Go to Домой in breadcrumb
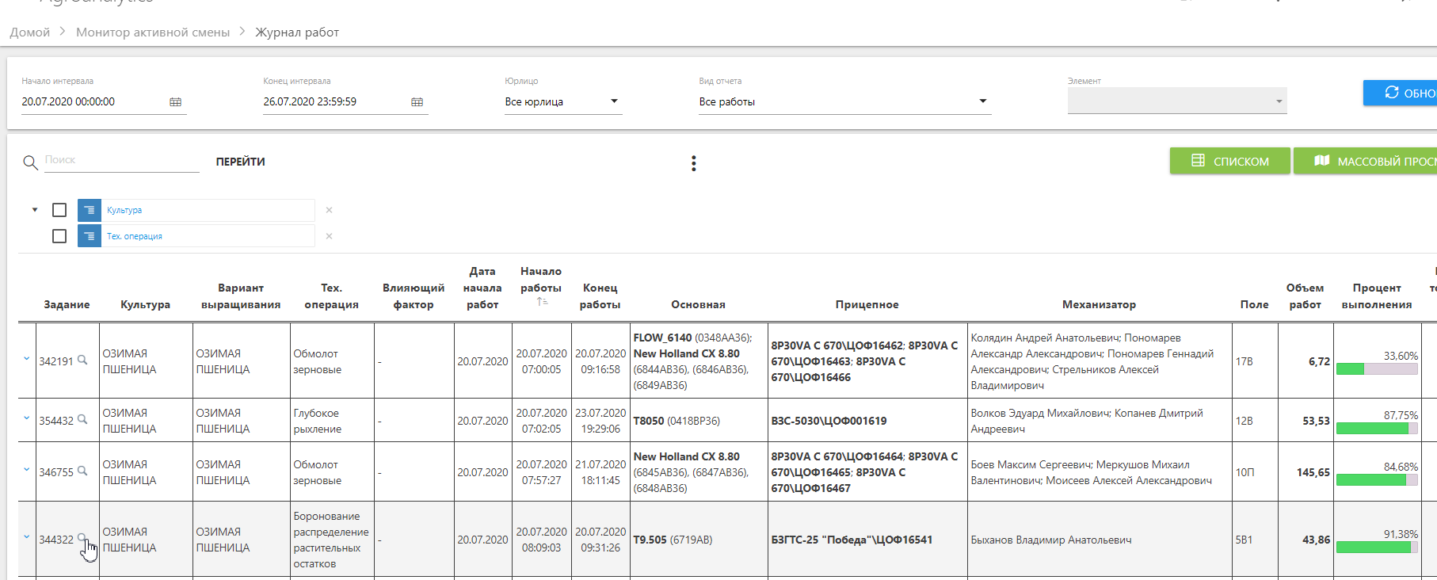The height and width of the screenshot is (580, 1437). coord(30,32)
